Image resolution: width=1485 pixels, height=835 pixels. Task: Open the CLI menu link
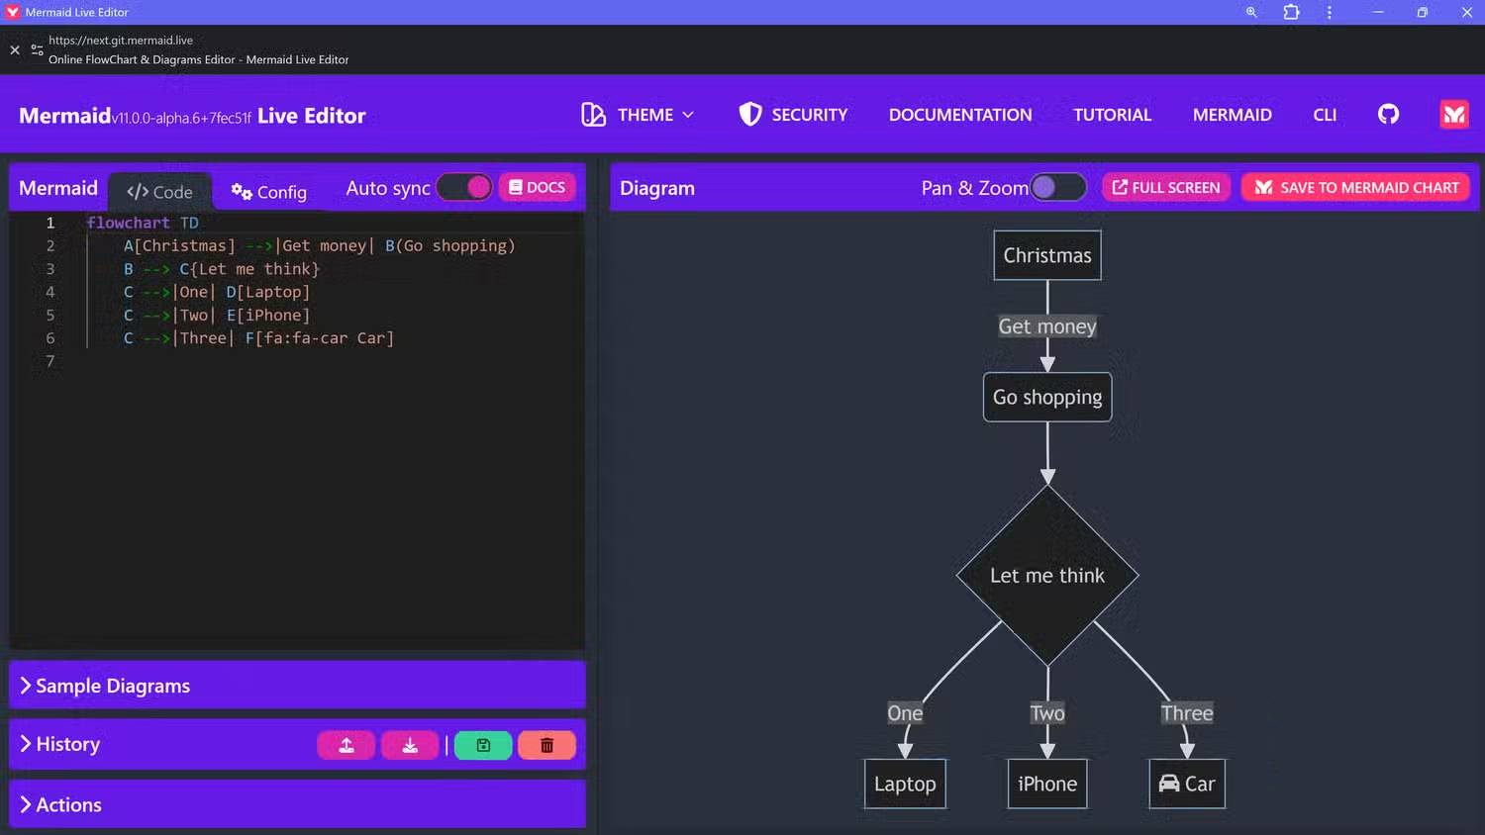tap(1325, 115)
